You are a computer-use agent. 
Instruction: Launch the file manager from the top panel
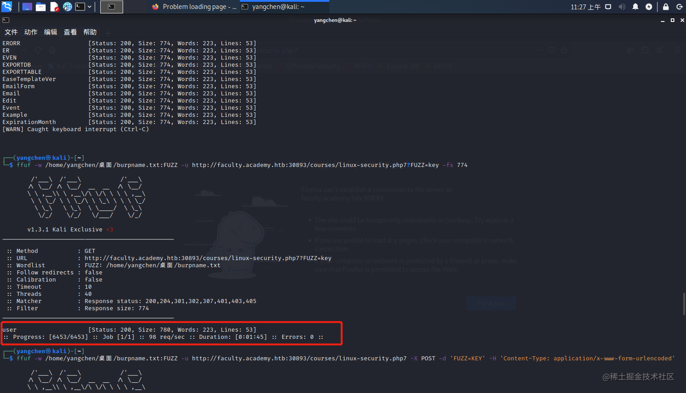[x=41, y=6]
